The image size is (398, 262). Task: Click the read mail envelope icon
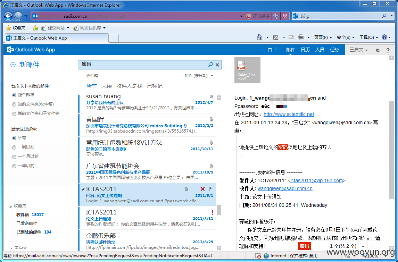click(x=291, y=37)
